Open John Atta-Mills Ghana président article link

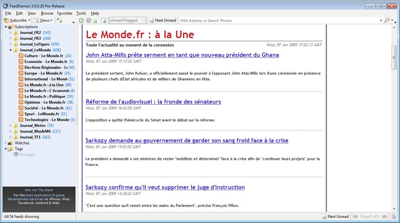(x=182, y=55)
